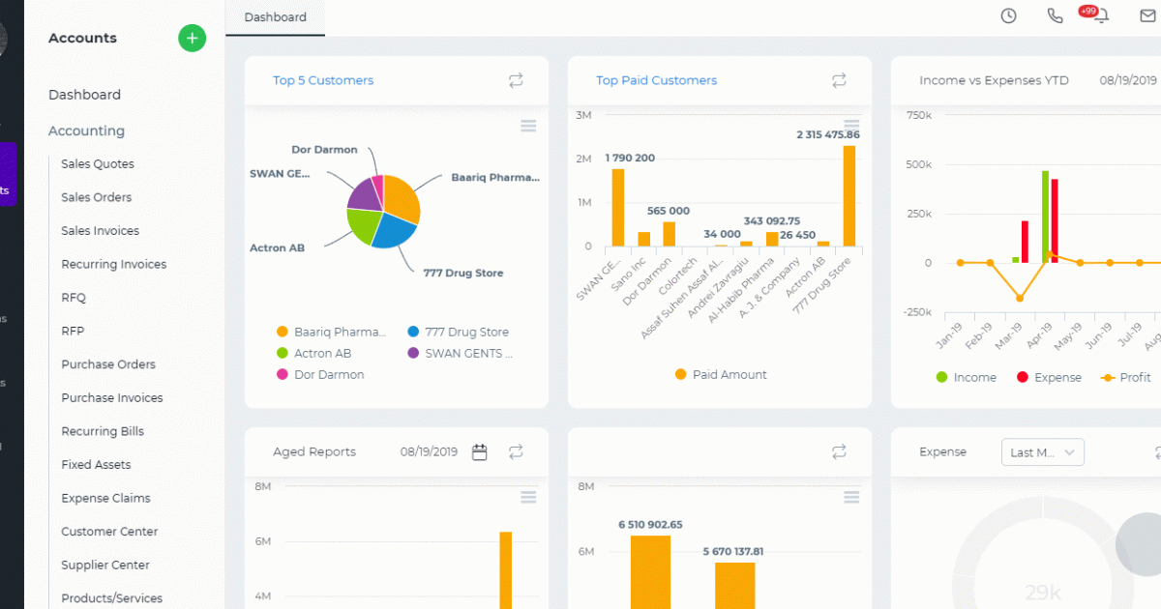Open Products/Services from sidebar
1161x609 pixels.
pos(111,598)
